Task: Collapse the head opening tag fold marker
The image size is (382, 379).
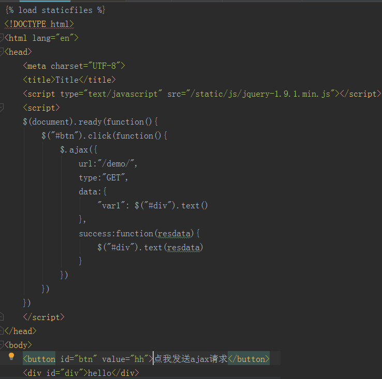Action: [x=1, y=52]
